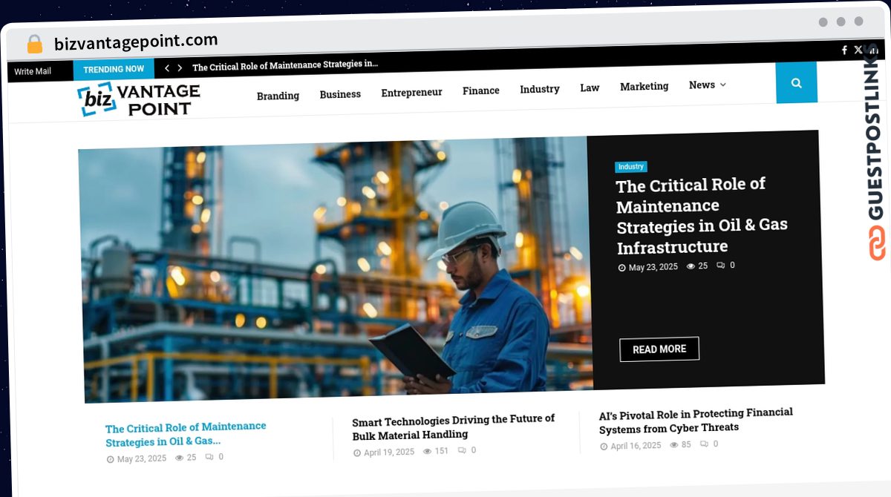Image resolution: width=891 pixels, height=497 pixels.
Task: Navigate to the Law section
Action: (590, 88)
